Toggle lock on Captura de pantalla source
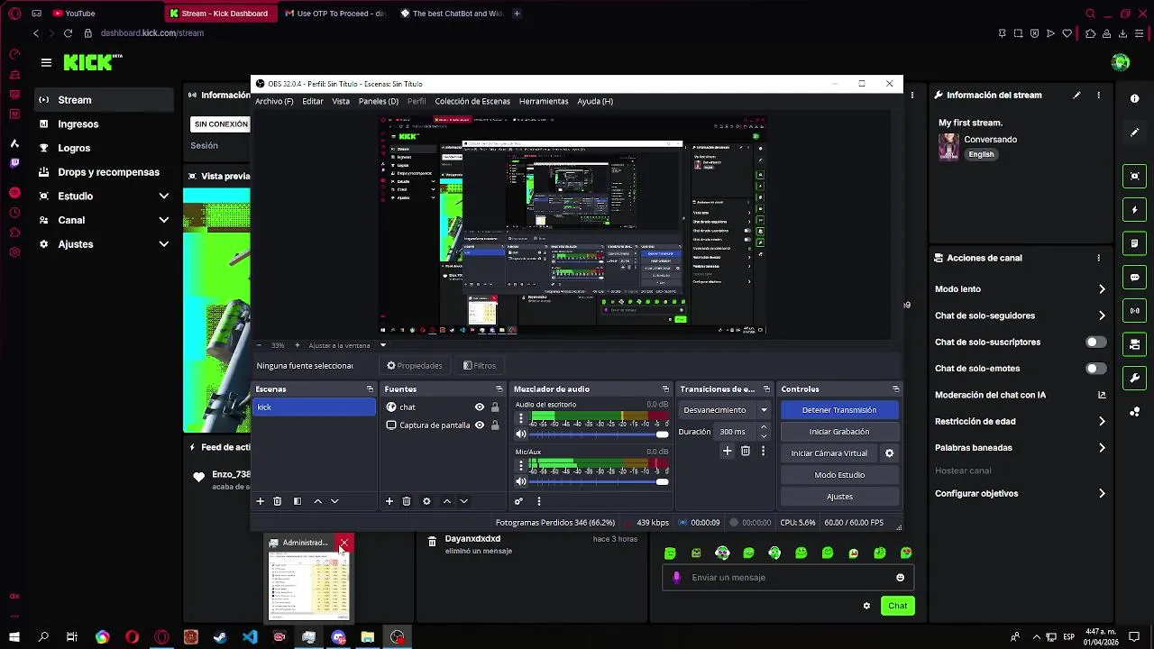The image size is (1154, 649). pos(495,425)
